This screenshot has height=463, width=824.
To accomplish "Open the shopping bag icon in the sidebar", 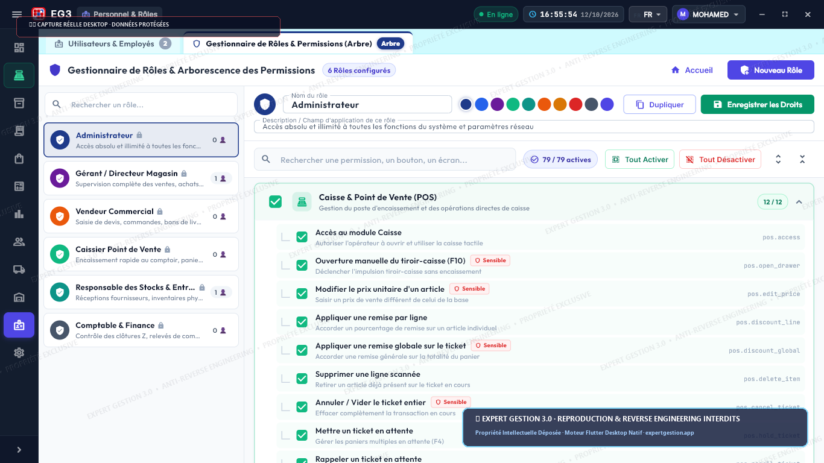I will [19, 159].
